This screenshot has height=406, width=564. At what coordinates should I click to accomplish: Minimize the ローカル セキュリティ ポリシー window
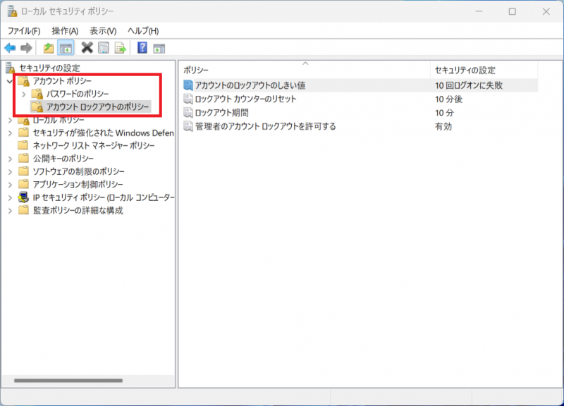tap(479, 11)
